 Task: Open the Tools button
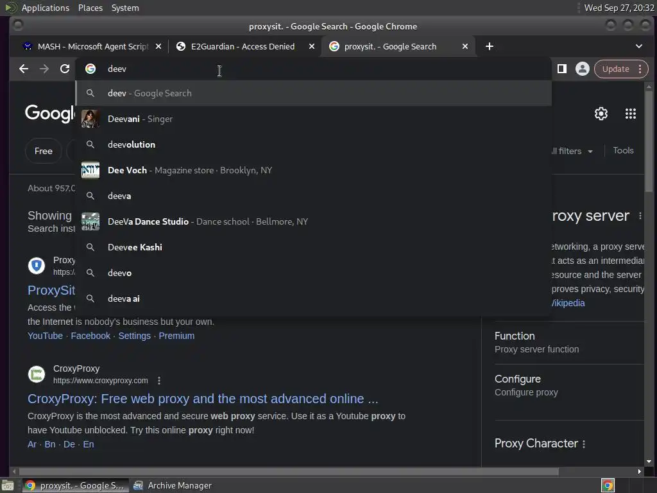623,150
